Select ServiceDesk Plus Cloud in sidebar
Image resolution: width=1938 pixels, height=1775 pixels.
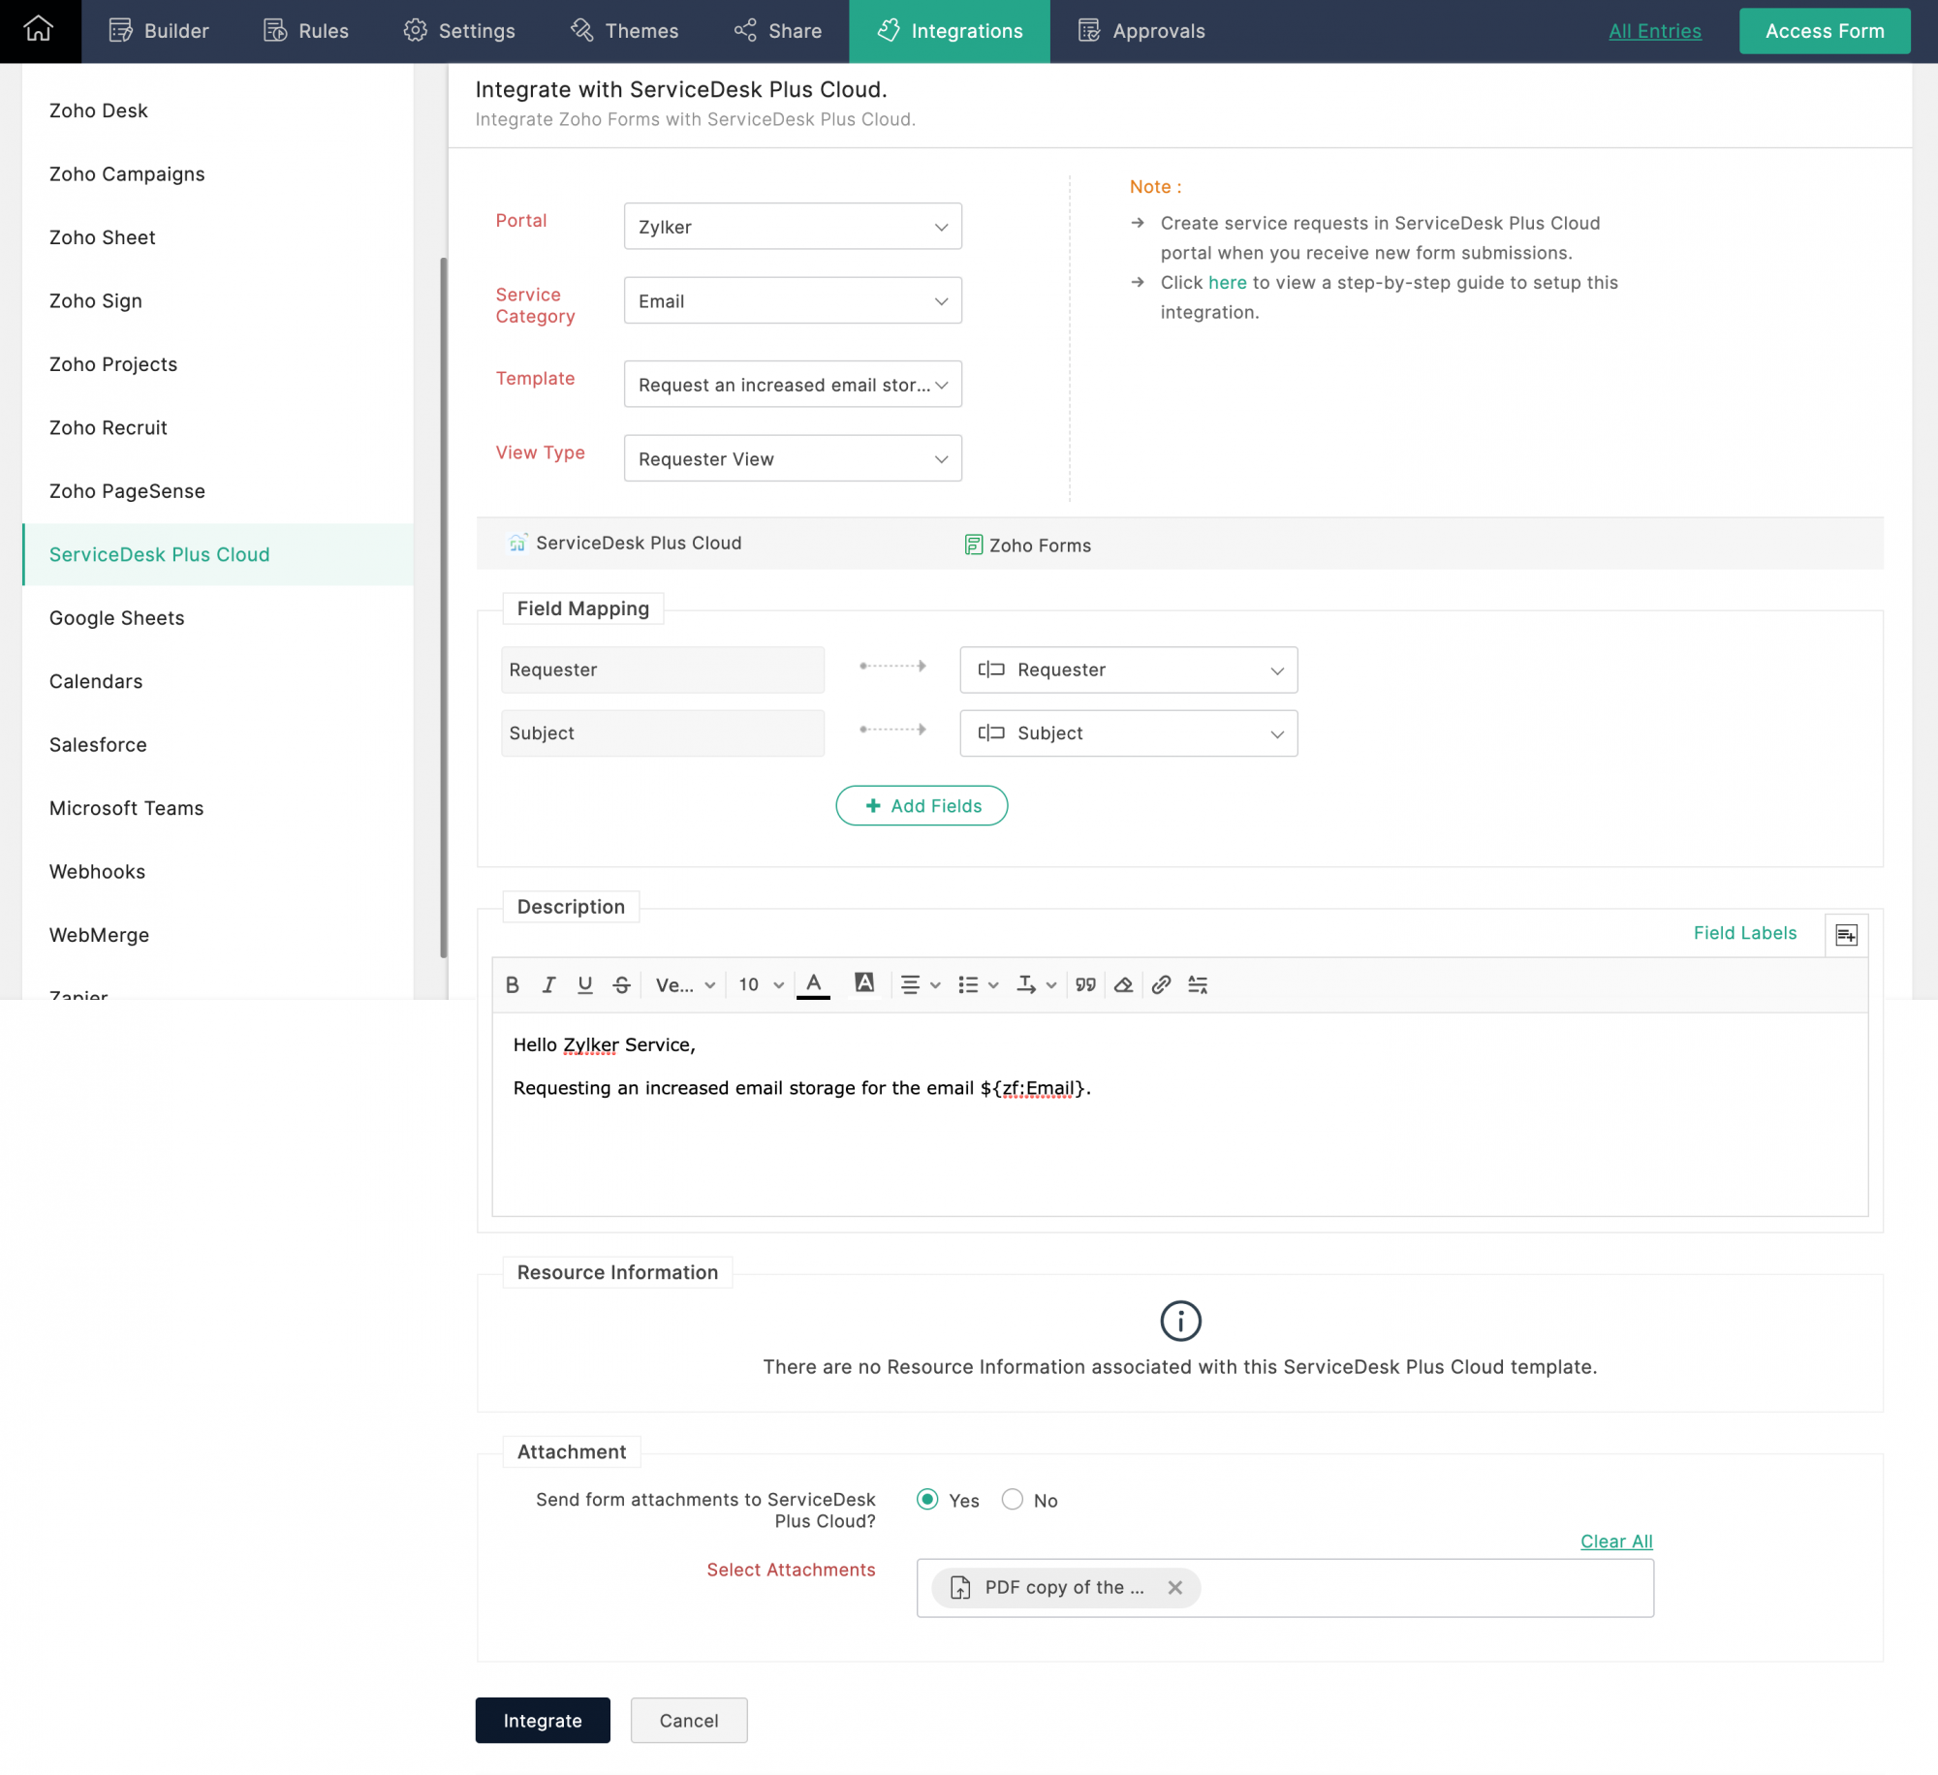point(218,554)
